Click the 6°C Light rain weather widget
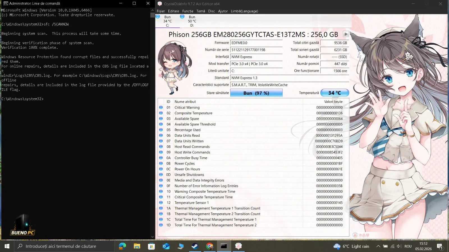This screenshot has height=252, width=449. click(x=351, y=246)
